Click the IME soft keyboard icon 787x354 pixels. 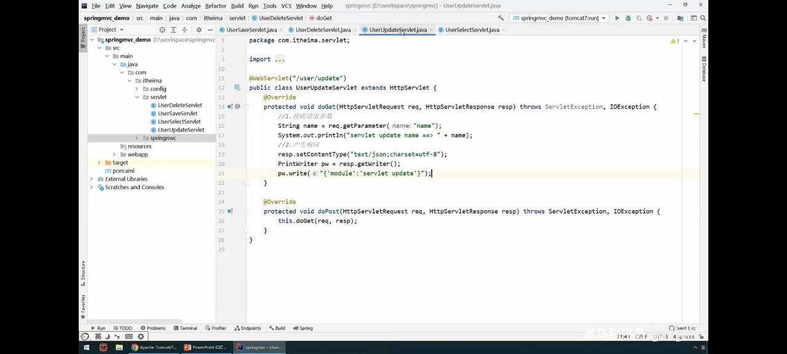pyautogui.click(x=129, y=336)
